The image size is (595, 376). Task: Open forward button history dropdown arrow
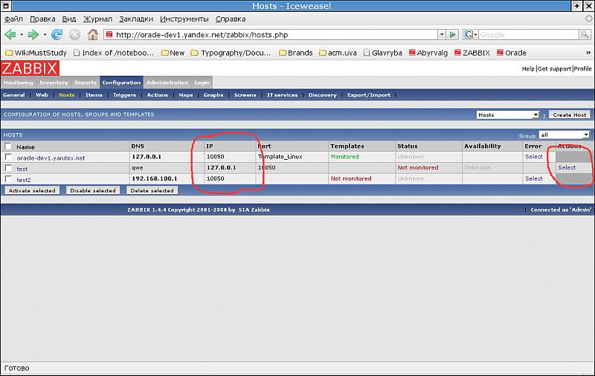tap(45, 35)
